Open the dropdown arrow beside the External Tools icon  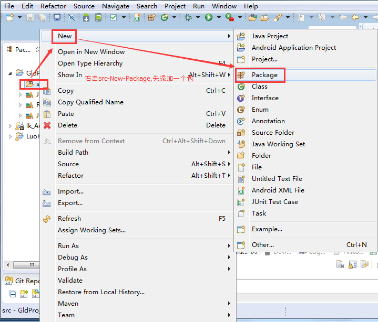(240, 17)
